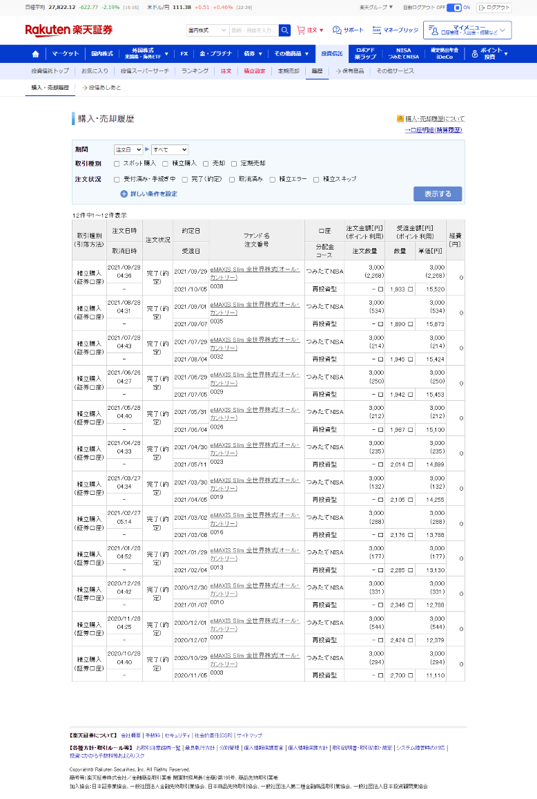The width and height of the screenshot is (537, 799).
Task: Open the 注文日 period type dropdown
Action: [x=128, y=149]
